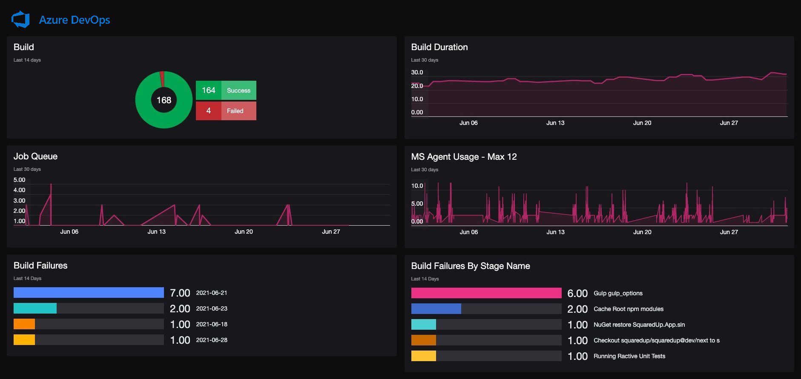Select the 164 Success status block
801x379 pixels.
click(x=226, y=90)
